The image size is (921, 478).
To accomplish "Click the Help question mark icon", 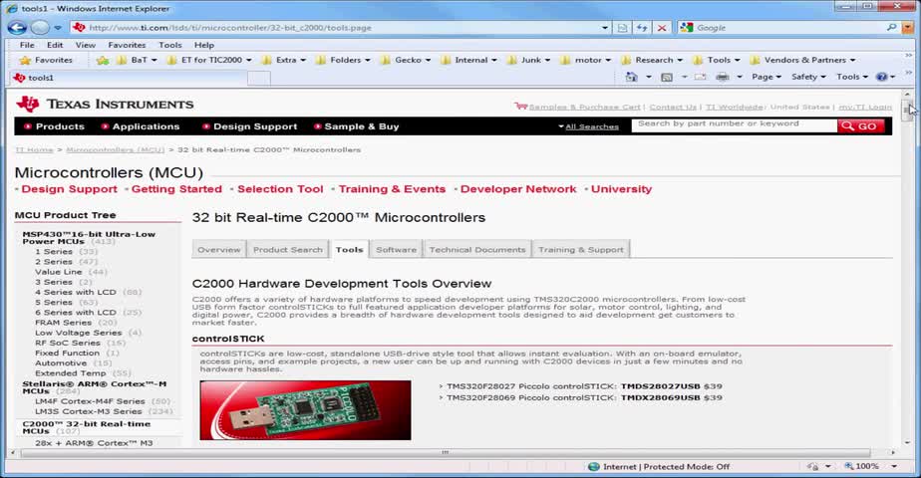I will [x=881, y=77].
